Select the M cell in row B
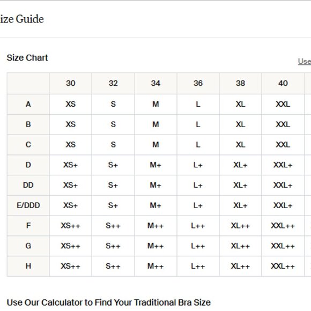 click(x=155, y=124)
